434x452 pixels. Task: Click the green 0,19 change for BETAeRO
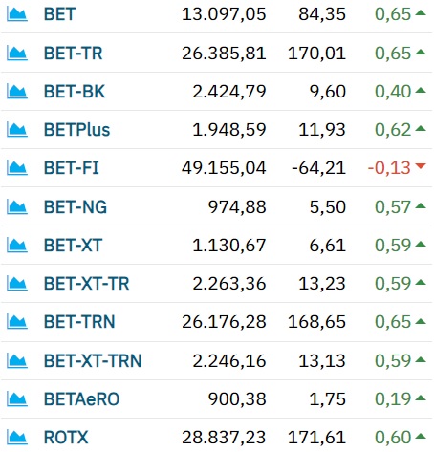tap(393, 399)
